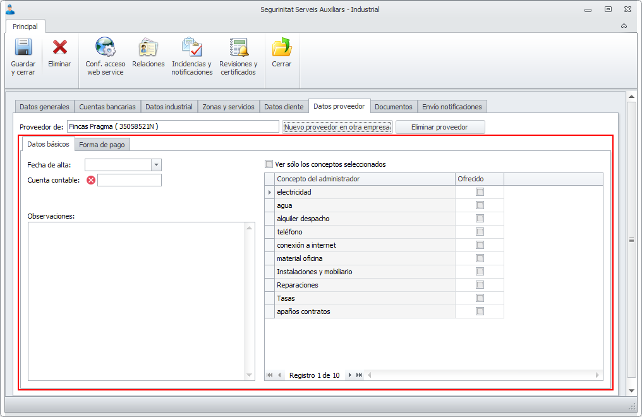Open Conf. acceso web service

pyautogui.click(x=106, y=48)
